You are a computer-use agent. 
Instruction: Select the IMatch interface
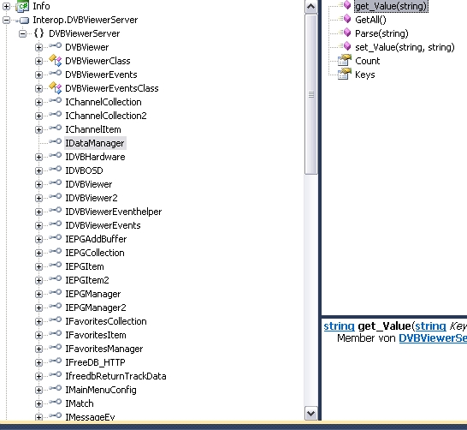tap(80, 403)
